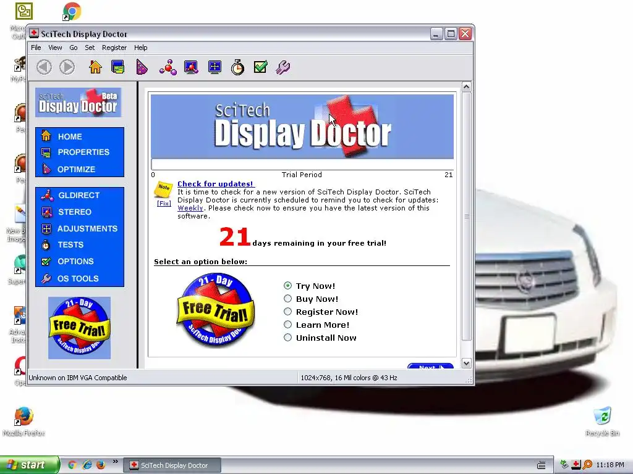Click the keyboard icon in the taskbar

[x=542, y=465]
